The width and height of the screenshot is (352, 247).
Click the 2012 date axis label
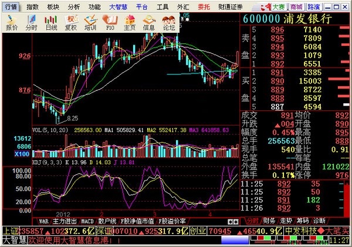[63, 214]
